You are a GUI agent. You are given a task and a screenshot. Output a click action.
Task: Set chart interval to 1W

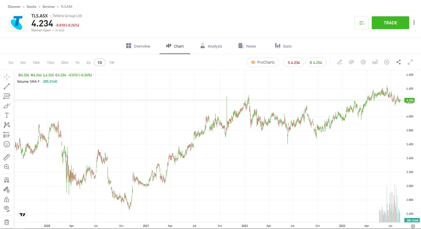[112, 63]
